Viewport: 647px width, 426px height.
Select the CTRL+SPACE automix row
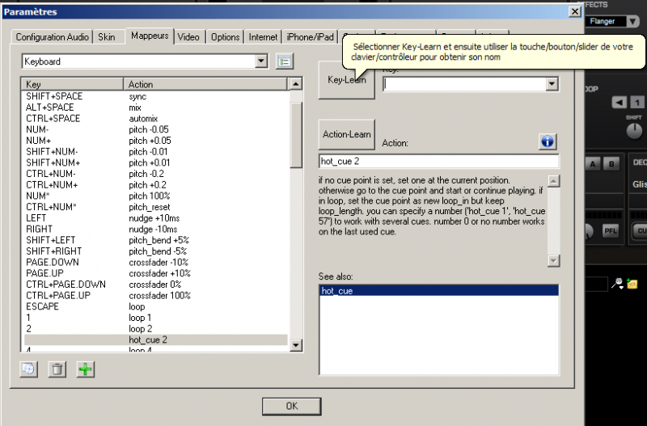155,119
